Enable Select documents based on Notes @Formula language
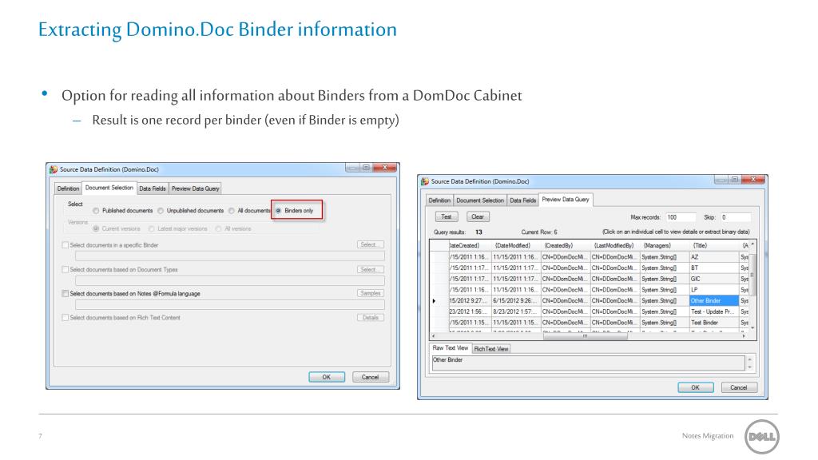818x460 pixels. [x=66, y=294]
